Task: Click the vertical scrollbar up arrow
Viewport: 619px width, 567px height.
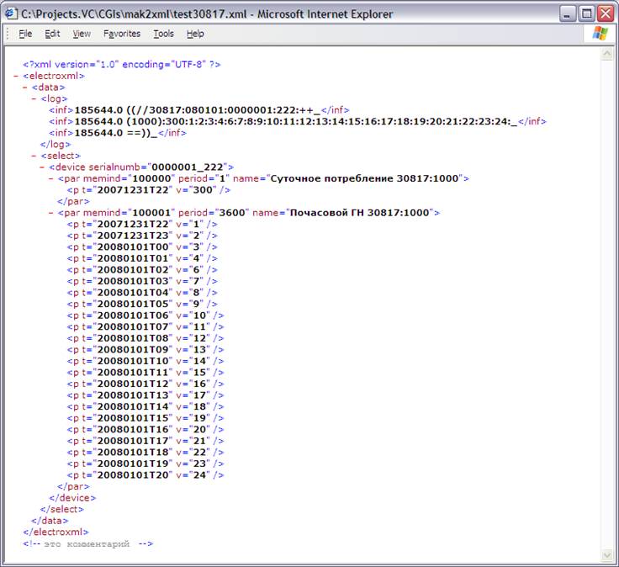Action: (x=606, y=53)
